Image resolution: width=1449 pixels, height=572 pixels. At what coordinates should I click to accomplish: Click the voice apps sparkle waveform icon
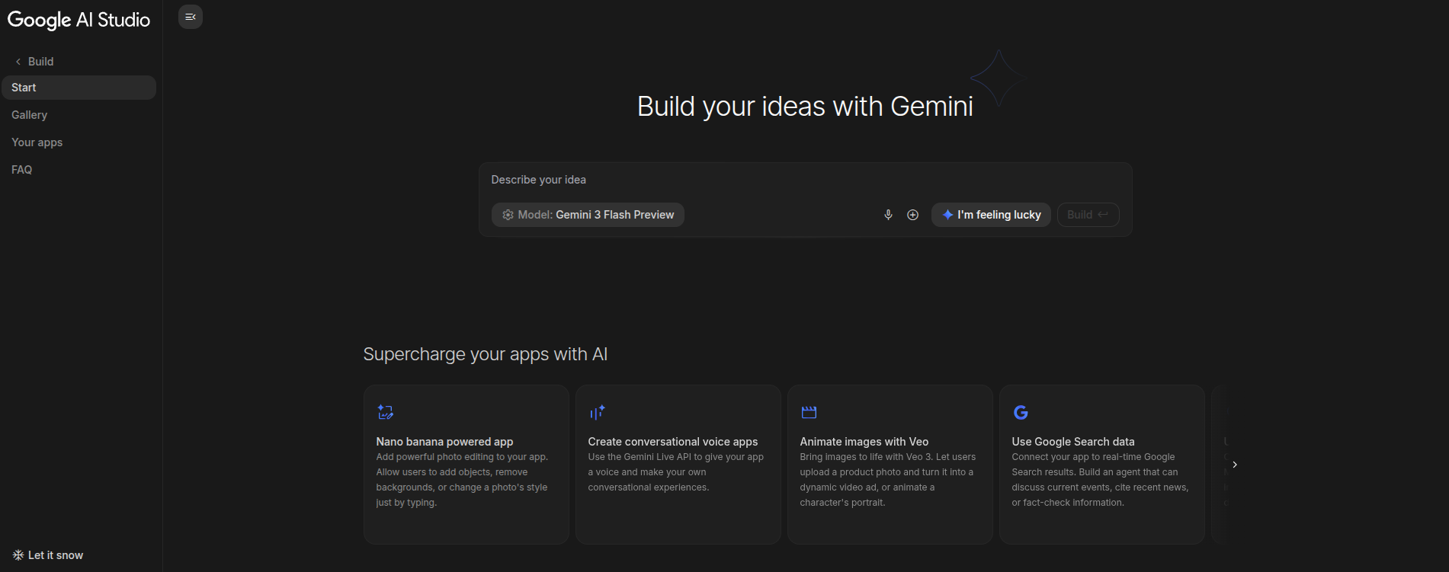[x=597, y=412]
